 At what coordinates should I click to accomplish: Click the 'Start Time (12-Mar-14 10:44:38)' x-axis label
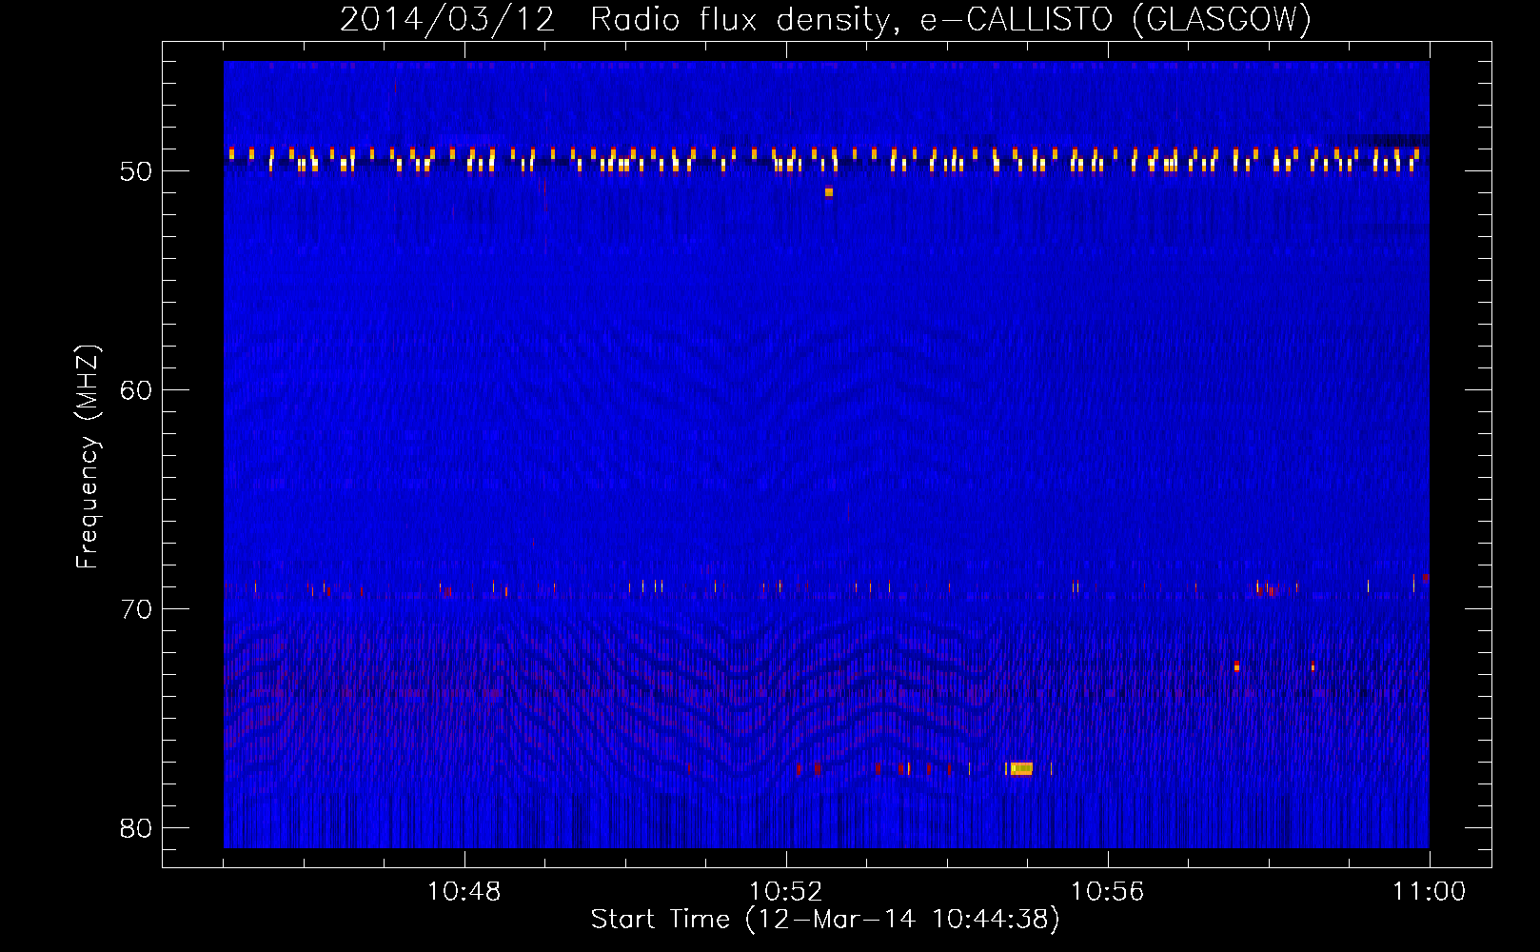point(825,920)
